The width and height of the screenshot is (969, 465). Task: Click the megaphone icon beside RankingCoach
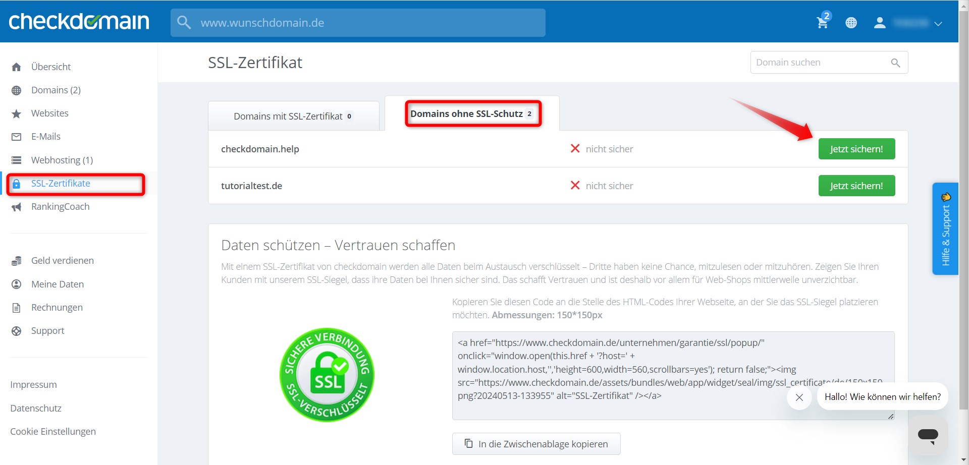(x=17, y=207)
